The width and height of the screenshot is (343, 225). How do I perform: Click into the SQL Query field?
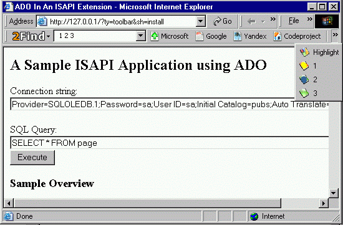click(x=170, y=143)
